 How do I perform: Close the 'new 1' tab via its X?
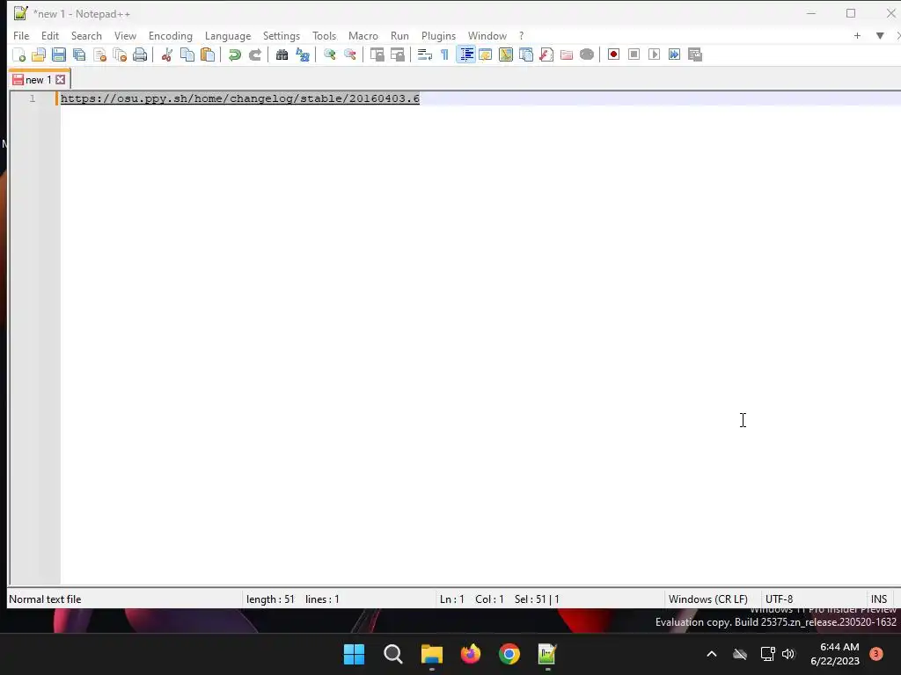tap(61, 80)
